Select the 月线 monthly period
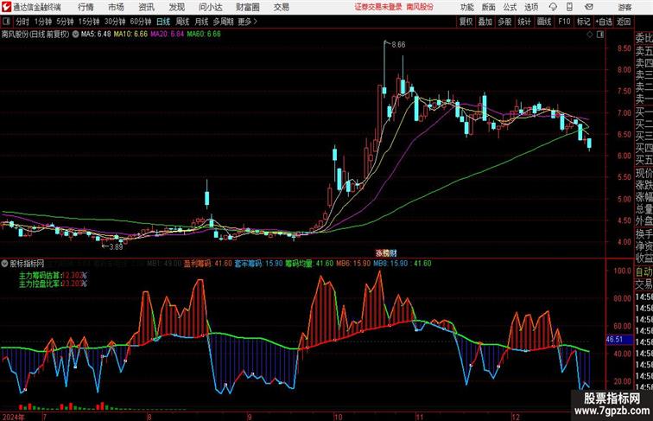Image resolution: width=653 pixels, height=421 pixels. coord(201,22)
